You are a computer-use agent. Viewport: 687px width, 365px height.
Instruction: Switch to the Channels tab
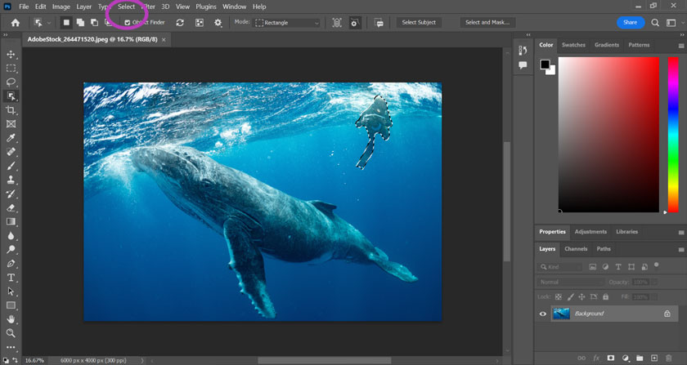click(x=576, y=248)
